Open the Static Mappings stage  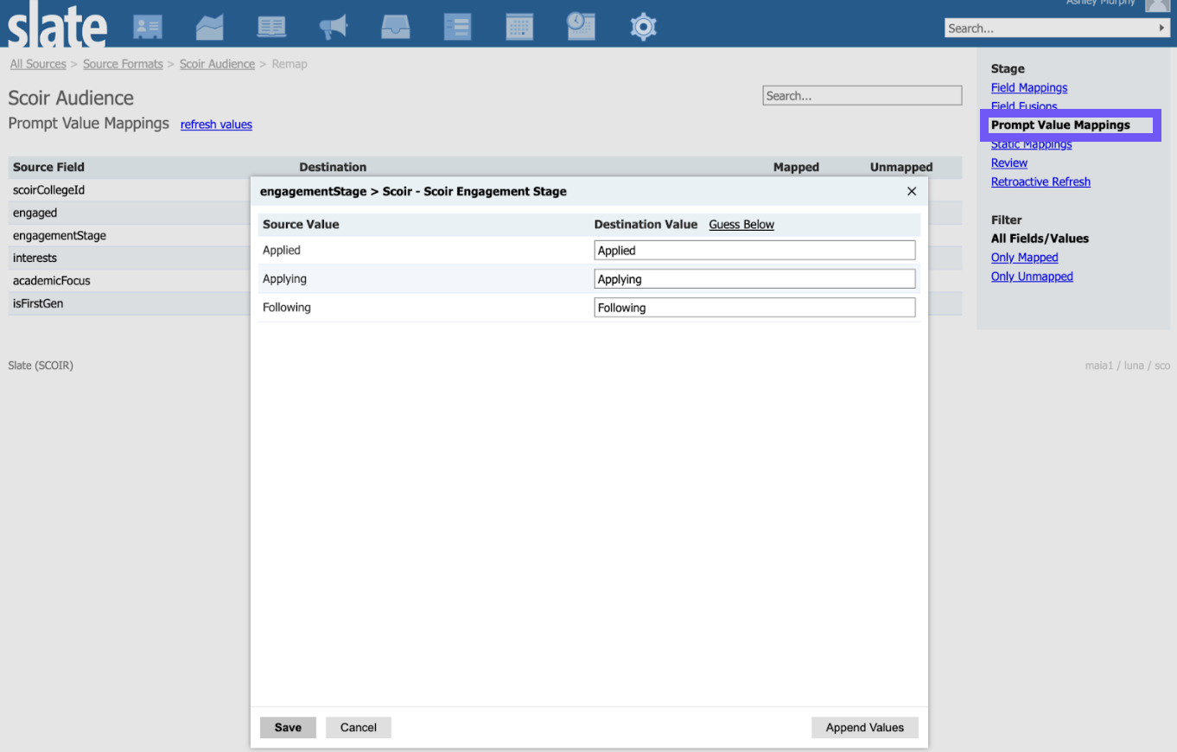[1031, 144]
